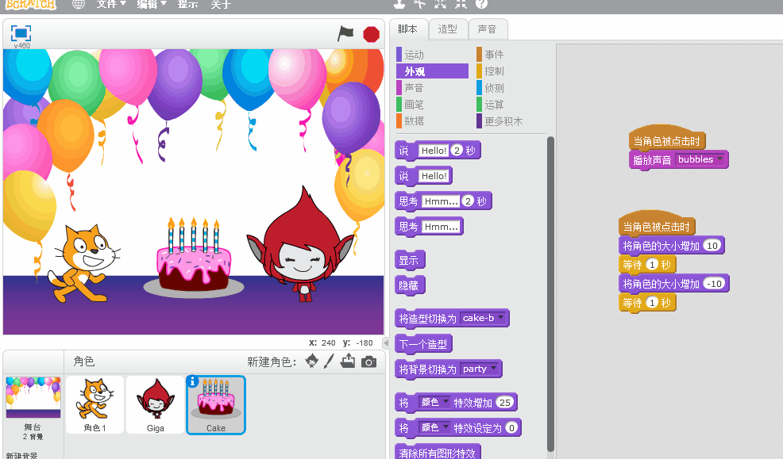783x459 pixels.
Task: Select the 事件 block category
Action: [x=495, y=55]
